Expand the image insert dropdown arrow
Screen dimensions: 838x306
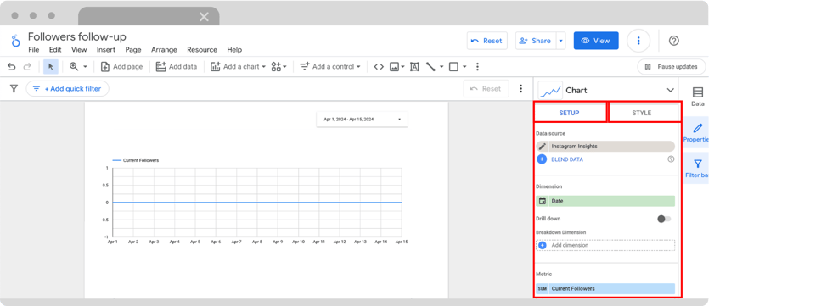(x=402, y=67)
